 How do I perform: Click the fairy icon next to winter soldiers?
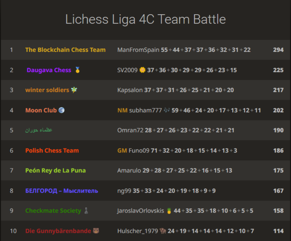tap(74, 90)
